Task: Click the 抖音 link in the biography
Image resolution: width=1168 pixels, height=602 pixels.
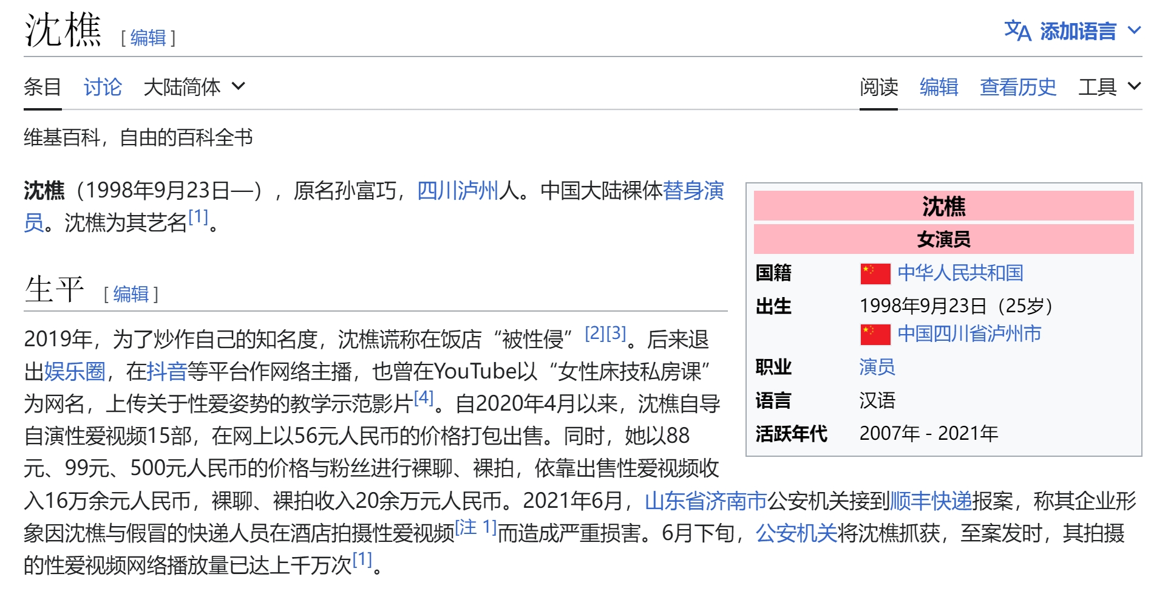Action: [x=166, y=371]
